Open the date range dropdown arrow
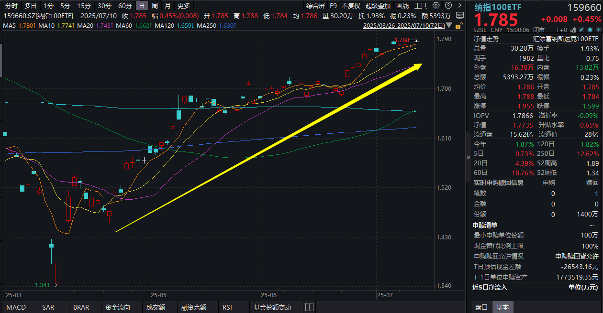Screen dimensions: 603x313 point(449,25)
